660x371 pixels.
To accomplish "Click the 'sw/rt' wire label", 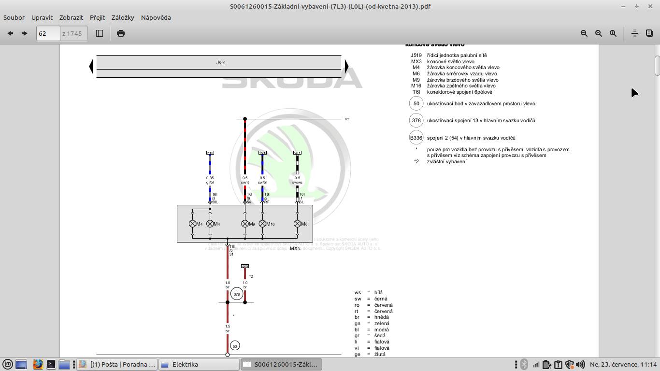I will pos(245,183).
